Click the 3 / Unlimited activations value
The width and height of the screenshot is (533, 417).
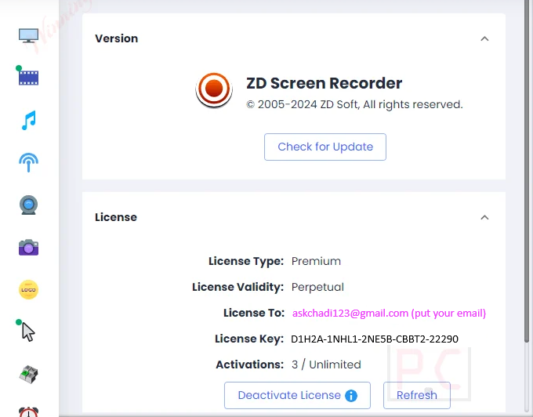pos(326,364)
